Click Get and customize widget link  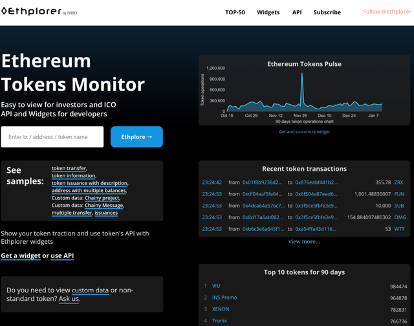[x=304, y=132]
